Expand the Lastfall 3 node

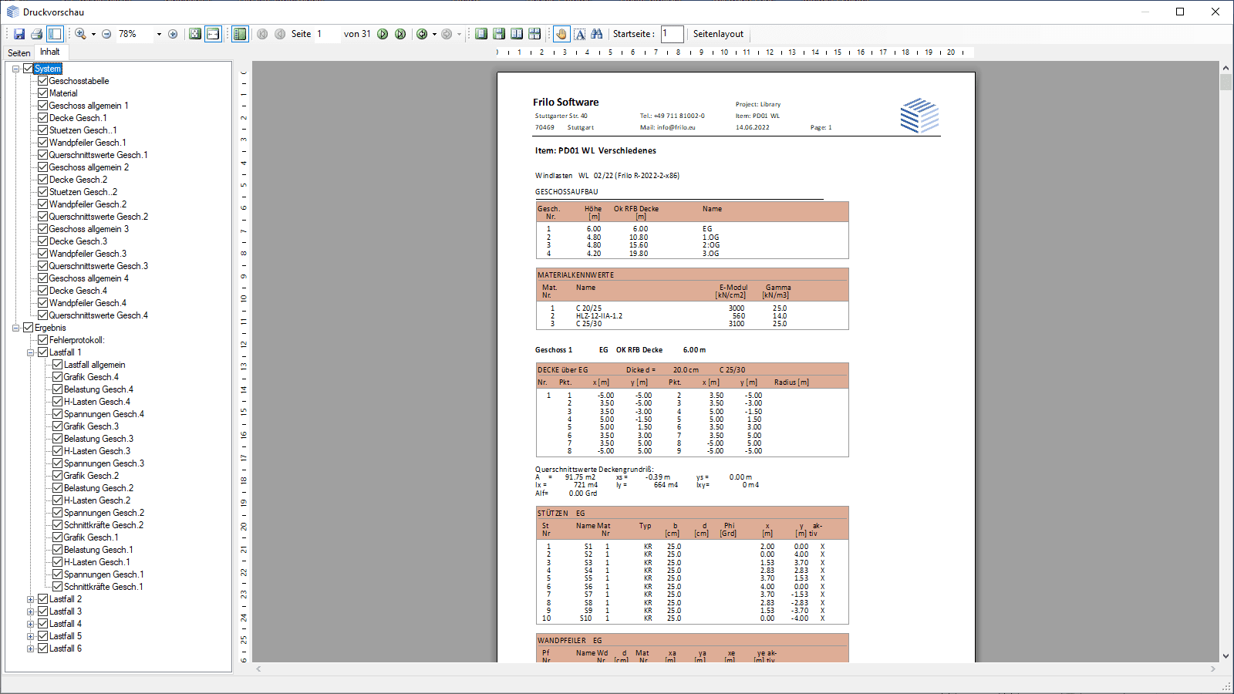(x=30, y=611)
